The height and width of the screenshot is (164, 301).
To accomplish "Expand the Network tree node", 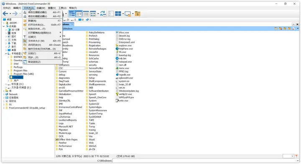I will click(4, 94).
